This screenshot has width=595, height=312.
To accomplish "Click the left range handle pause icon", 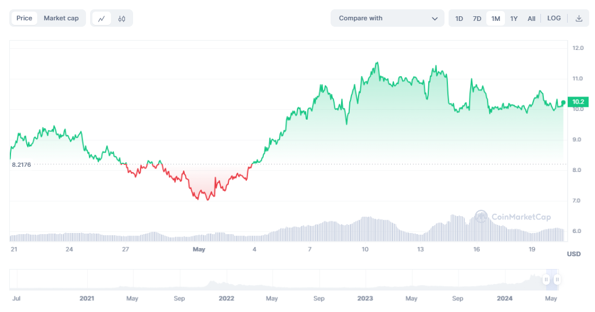I will 546,280.
